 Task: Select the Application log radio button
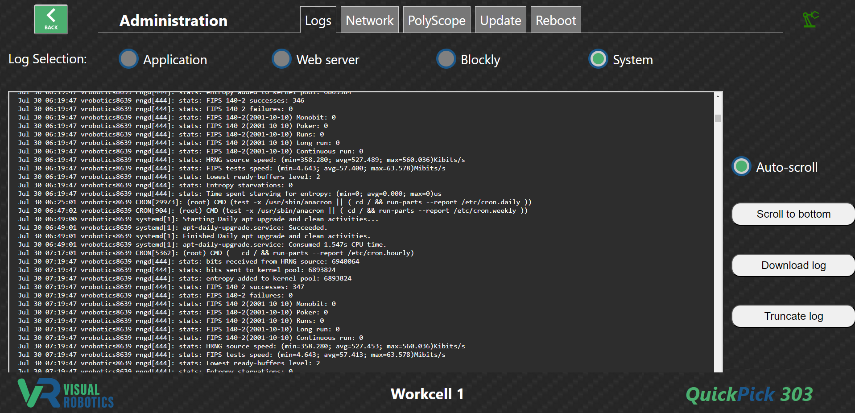point(129,59)
